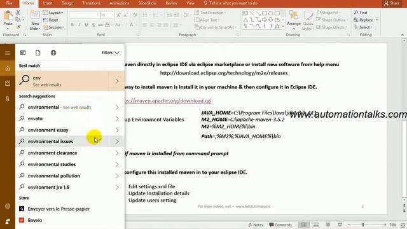Screen dimensions: 407x229
Task: Toggle text shadow formatting
Action: tap(93, 25)
